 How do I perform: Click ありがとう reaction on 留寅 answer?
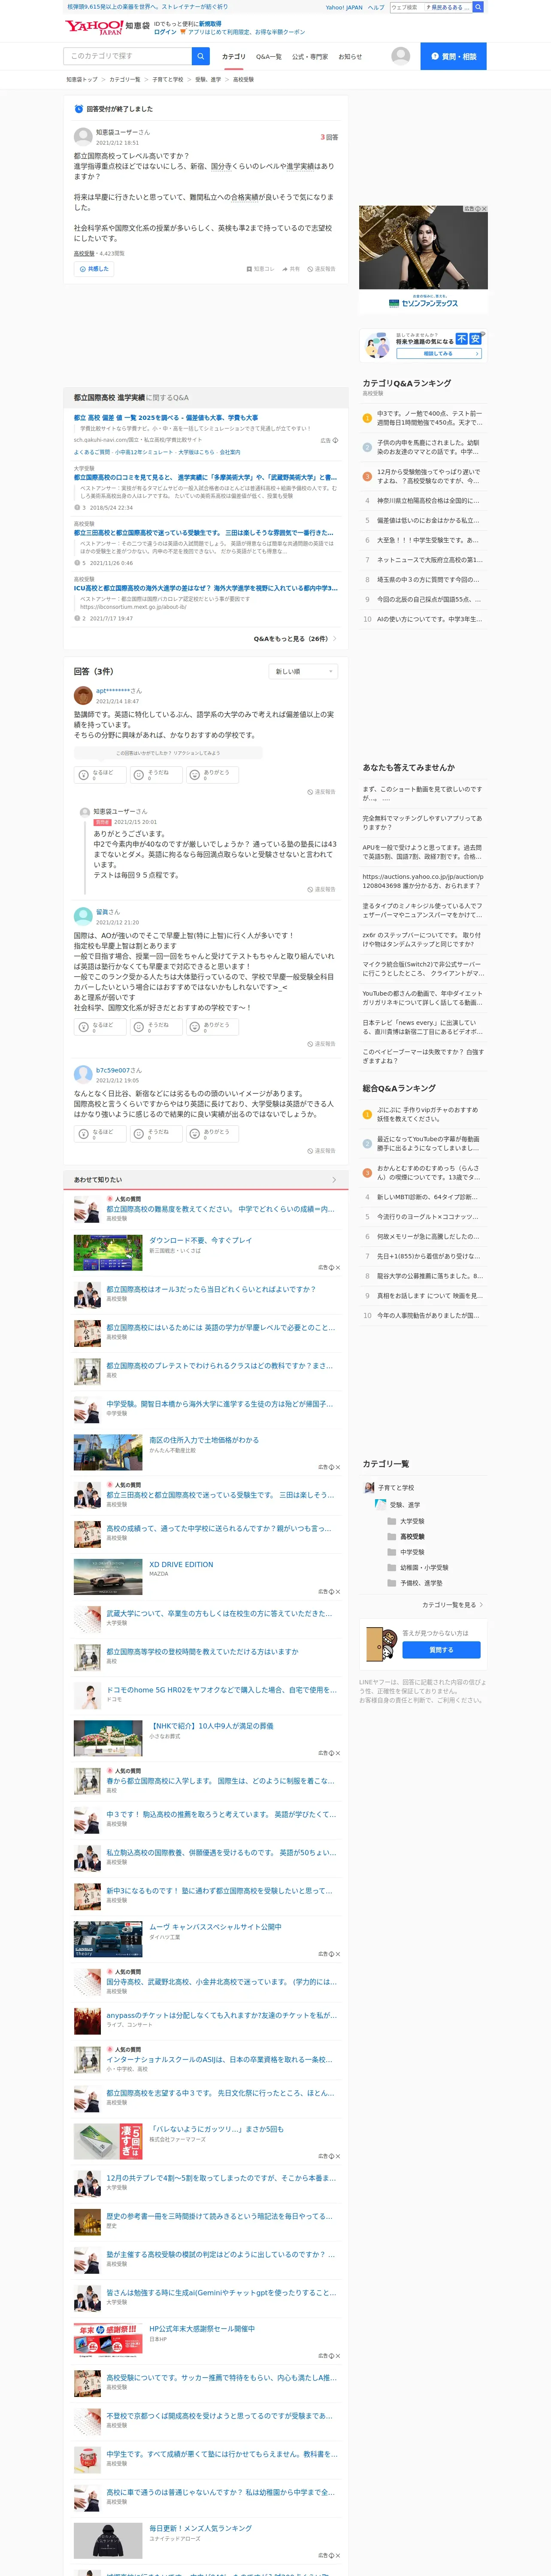[x=212, y=1027]
